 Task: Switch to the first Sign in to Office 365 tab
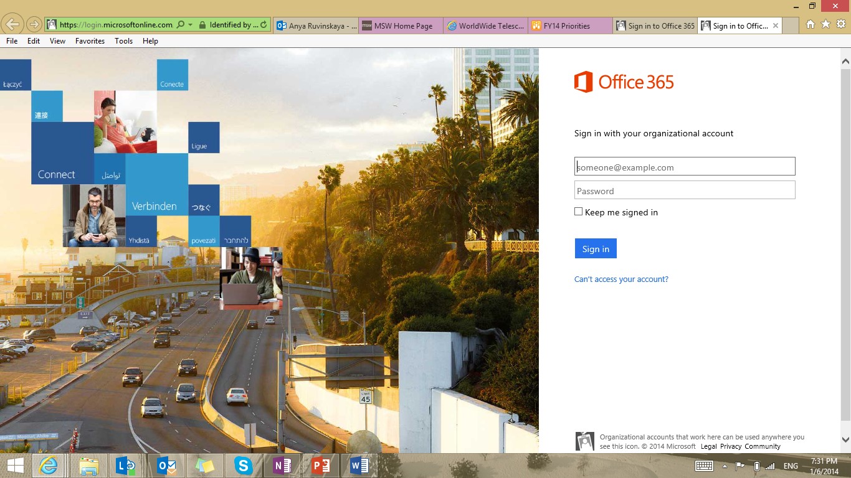click(x=655, y=26)
